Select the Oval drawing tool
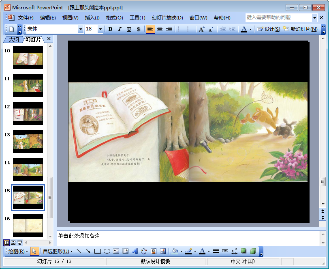329x269 pixels. point(107,251)
